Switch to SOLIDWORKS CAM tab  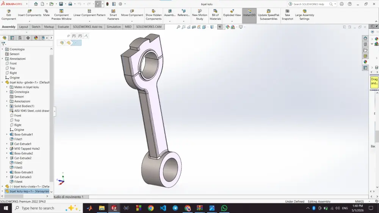click(x=149, y=27)
